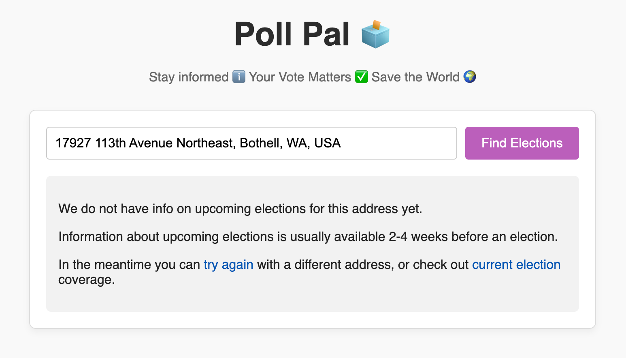Click the "We do not have info" message

tap(240, 209)
